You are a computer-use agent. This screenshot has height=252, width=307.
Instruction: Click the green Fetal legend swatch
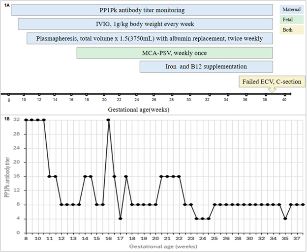292,20
